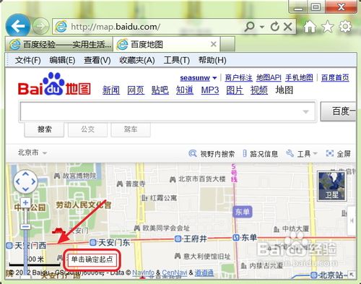Open browser settings gear icon
This screenshot has width=361, height=284.
tap(345, 26)
